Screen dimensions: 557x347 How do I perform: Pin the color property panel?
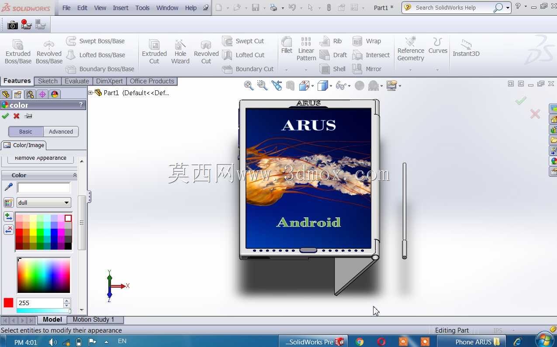[x=28, y=116]
